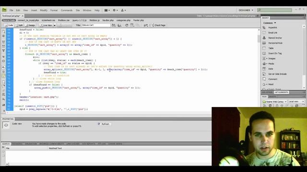Insert a Server-Side Include
Image resolution: width=307 pixels, height=172 pixels.
pos(277,74)
